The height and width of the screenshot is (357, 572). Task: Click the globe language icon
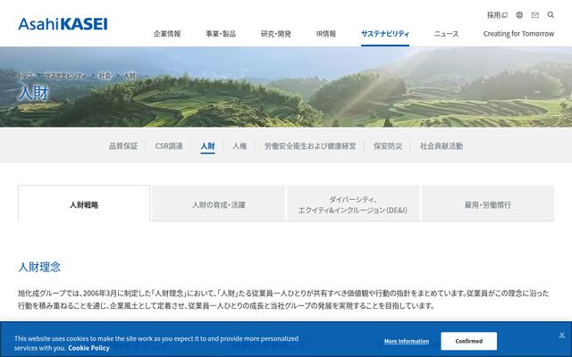click(x=519, y=15)
